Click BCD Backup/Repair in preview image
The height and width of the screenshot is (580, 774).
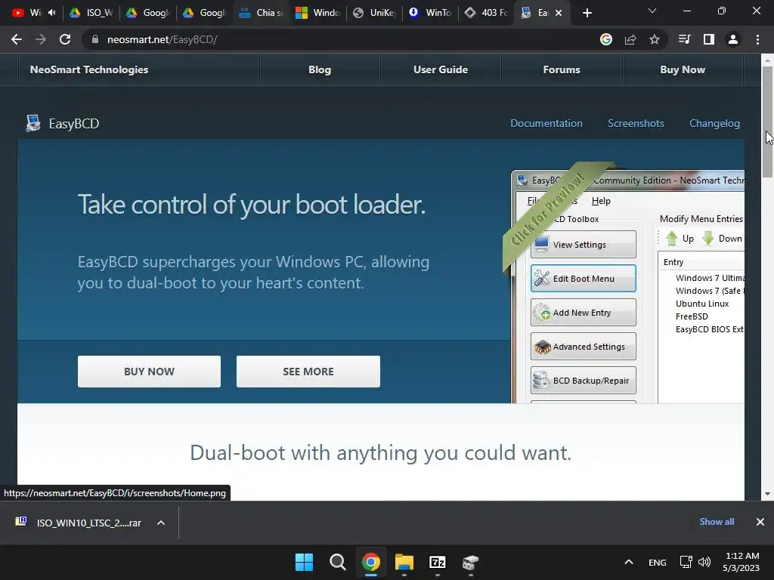584,381
